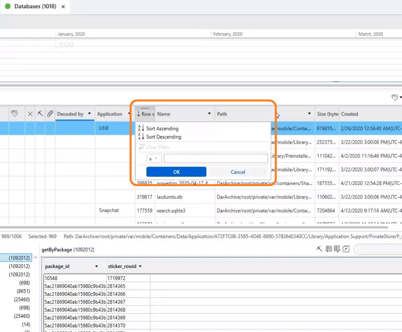Image resolution: width=402 pixels, height=332 pixels.
Task: Click the second icon in the getByPackage toolbar
Action: click(x=328, y=249)
